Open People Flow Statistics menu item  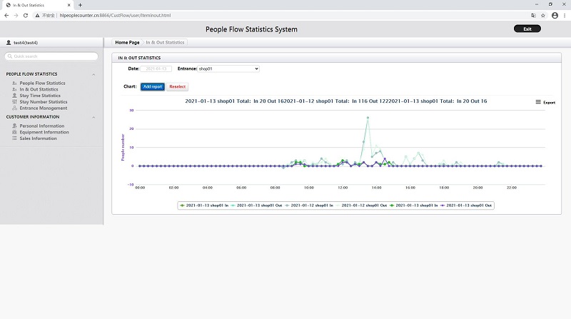click(x=42, y=83)
